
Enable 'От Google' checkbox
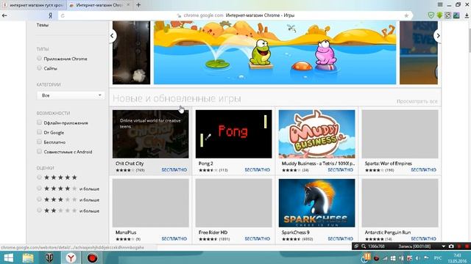tap(39, 132)
